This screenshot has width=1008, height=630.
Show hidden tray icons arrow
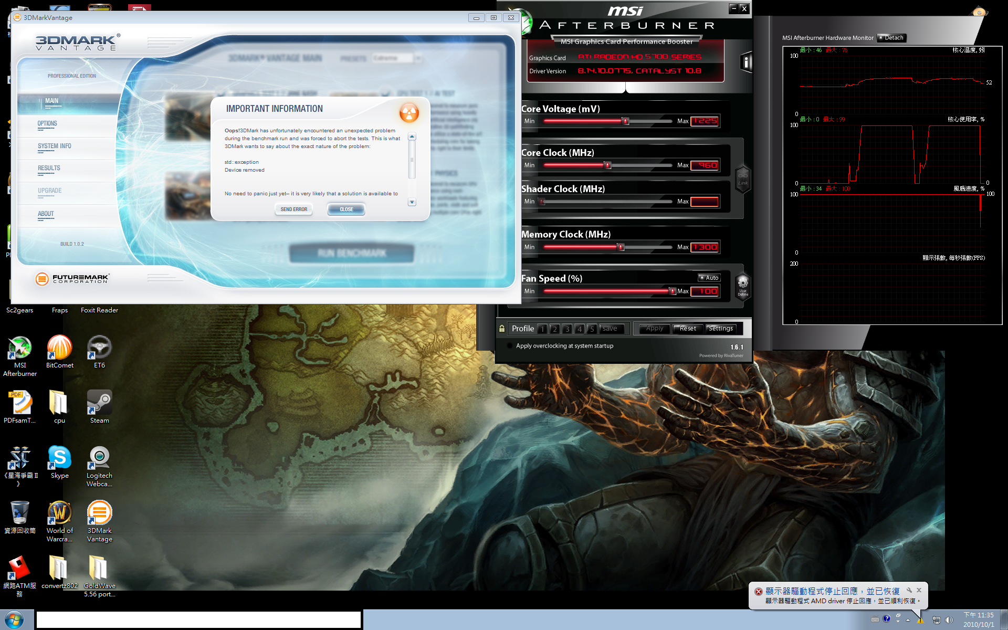[908, 620]
